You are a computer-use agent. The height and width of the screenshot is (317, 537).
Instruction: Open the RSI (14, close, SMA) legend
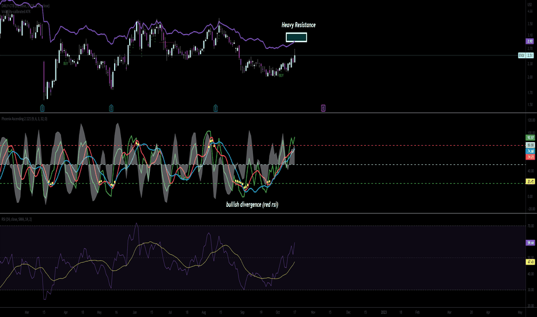17,219
